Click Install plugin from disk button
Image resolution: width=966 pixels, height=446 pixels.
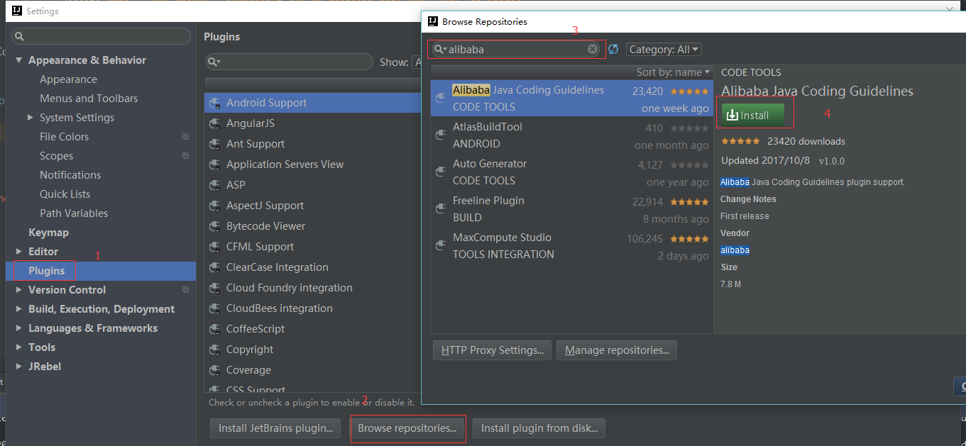pos(539,428)
